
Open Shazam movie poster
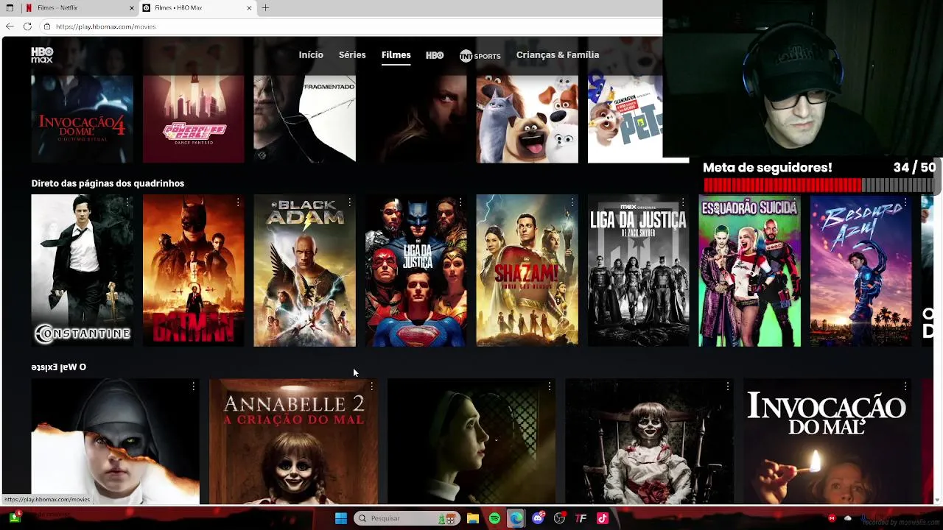click(527, 270)
